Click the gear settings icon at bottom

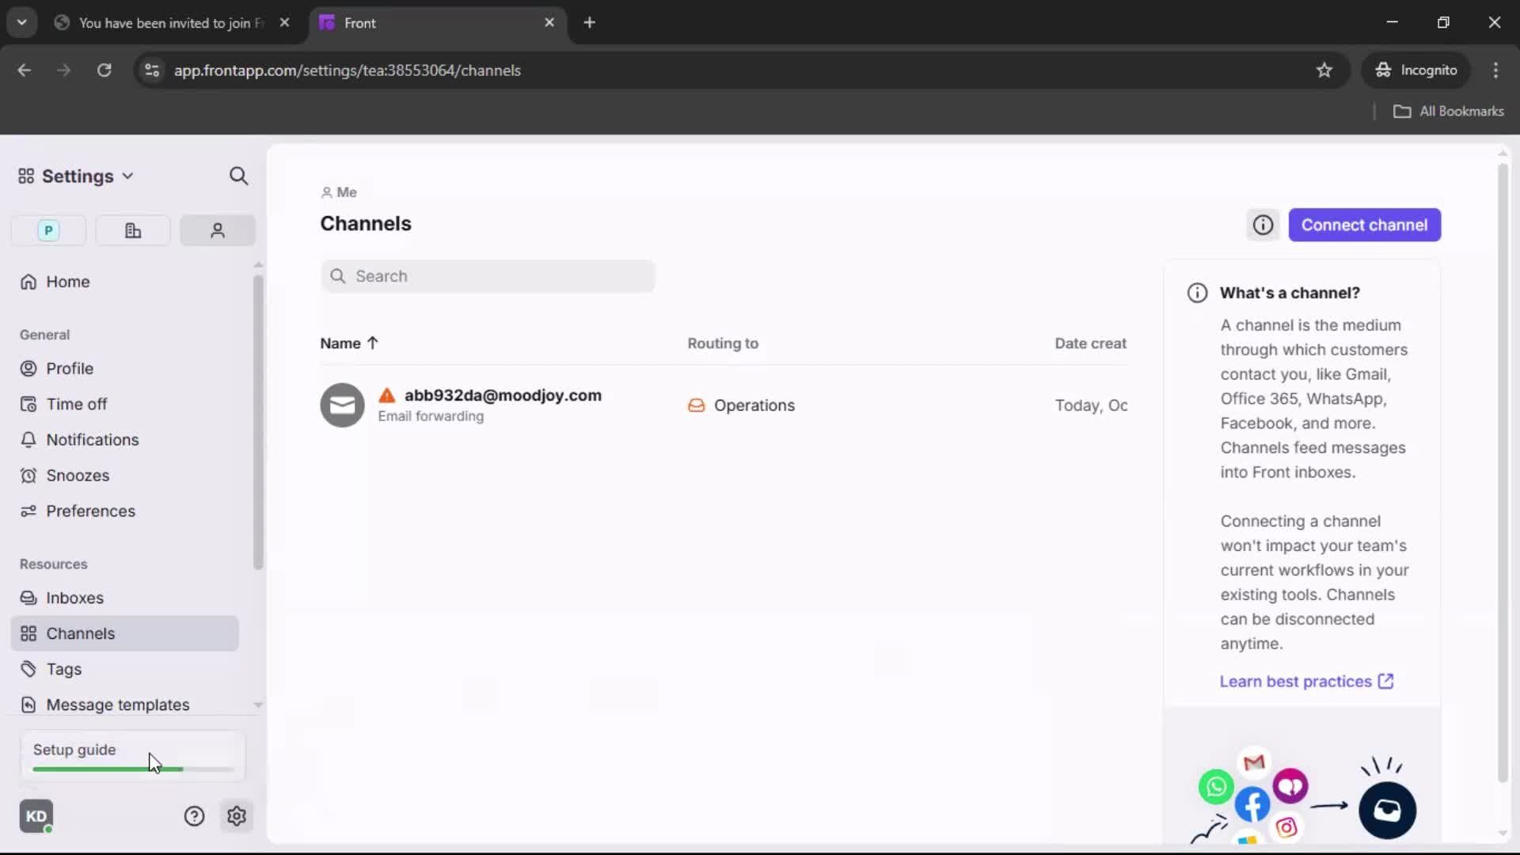236,816
